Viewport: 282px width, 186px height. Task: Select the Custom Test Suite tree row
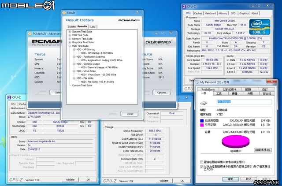(x=82, y=86)
